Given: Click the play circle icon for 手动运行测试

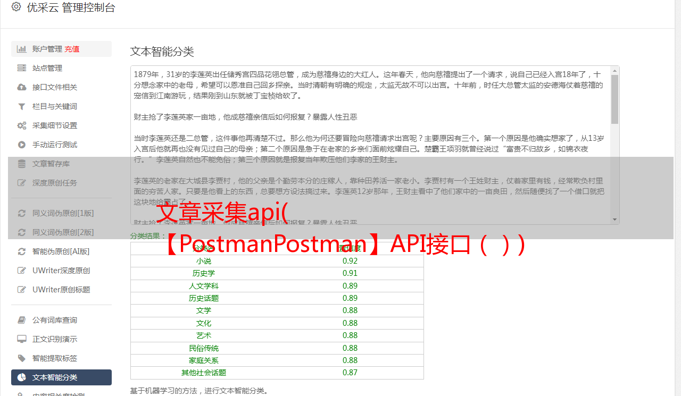Looking at the screenshot, I should pyautogui.click(x=22, y=145).
